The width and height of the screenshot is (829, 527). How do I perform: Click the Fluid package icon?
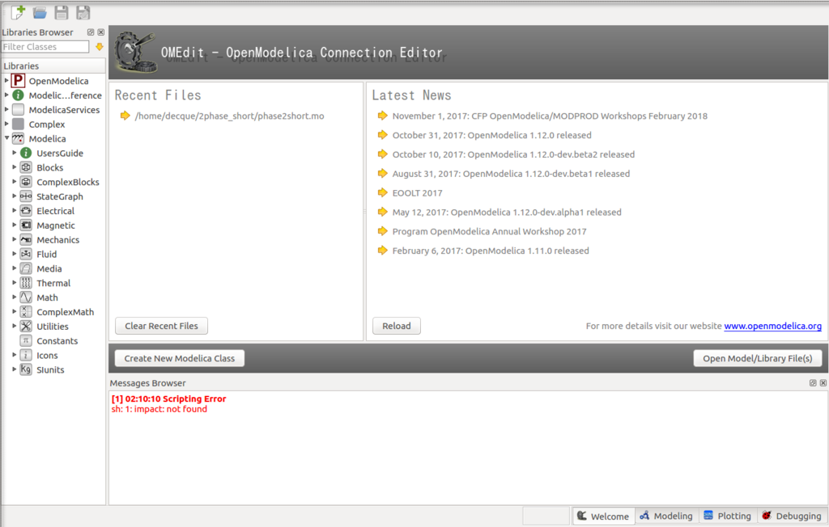tap(26, 254)
